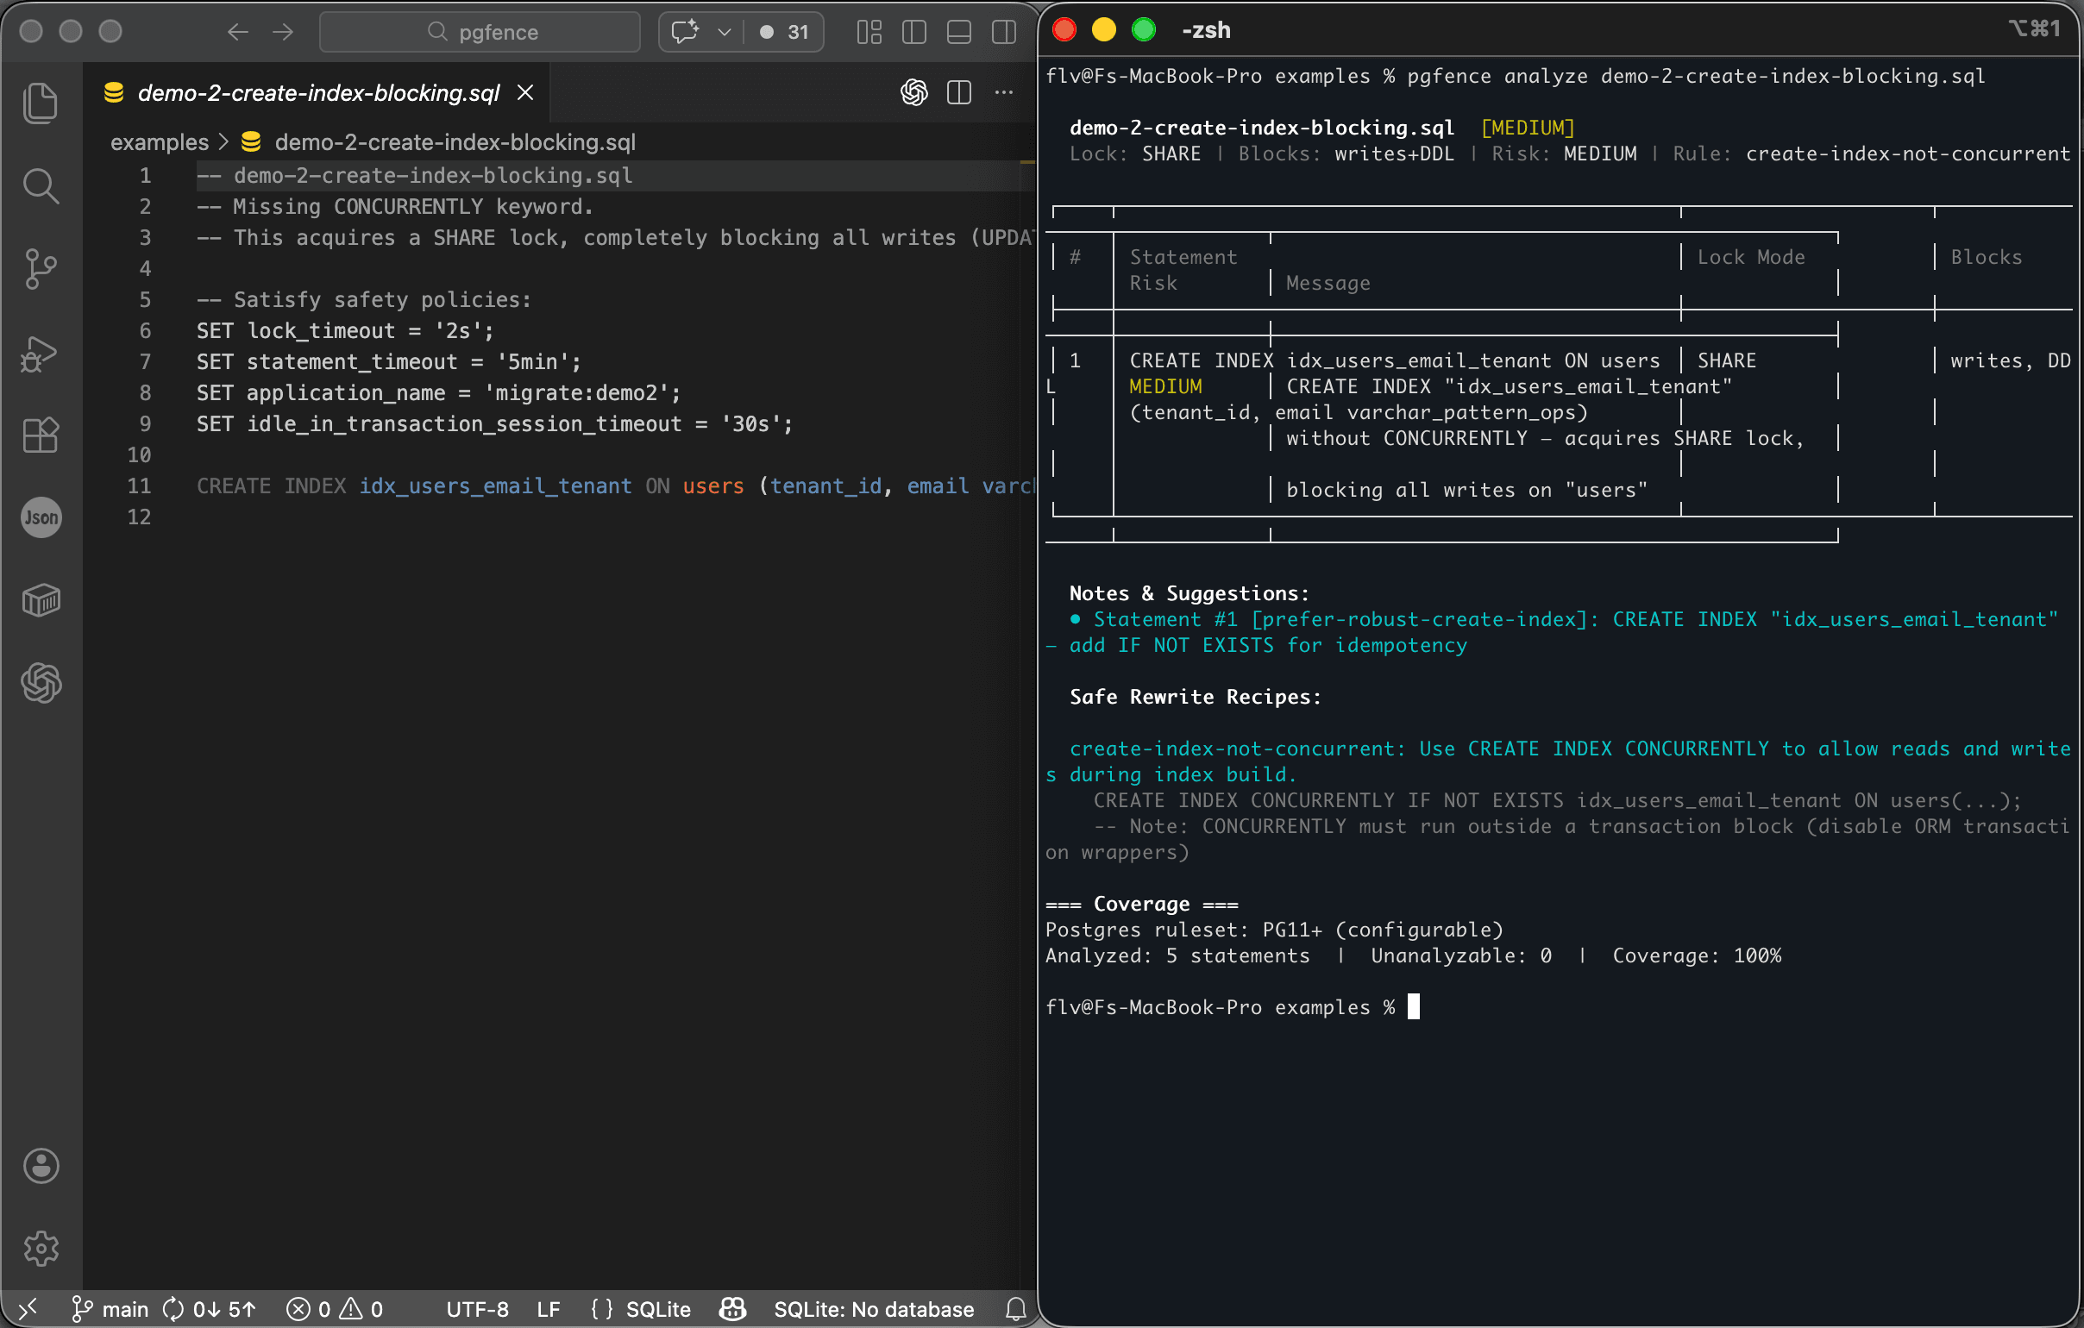This screenshot has width=2084, height=1328.
Task: Open the Explorer view in VS Code
Action: pyautogui.click(x=41, y=101)
